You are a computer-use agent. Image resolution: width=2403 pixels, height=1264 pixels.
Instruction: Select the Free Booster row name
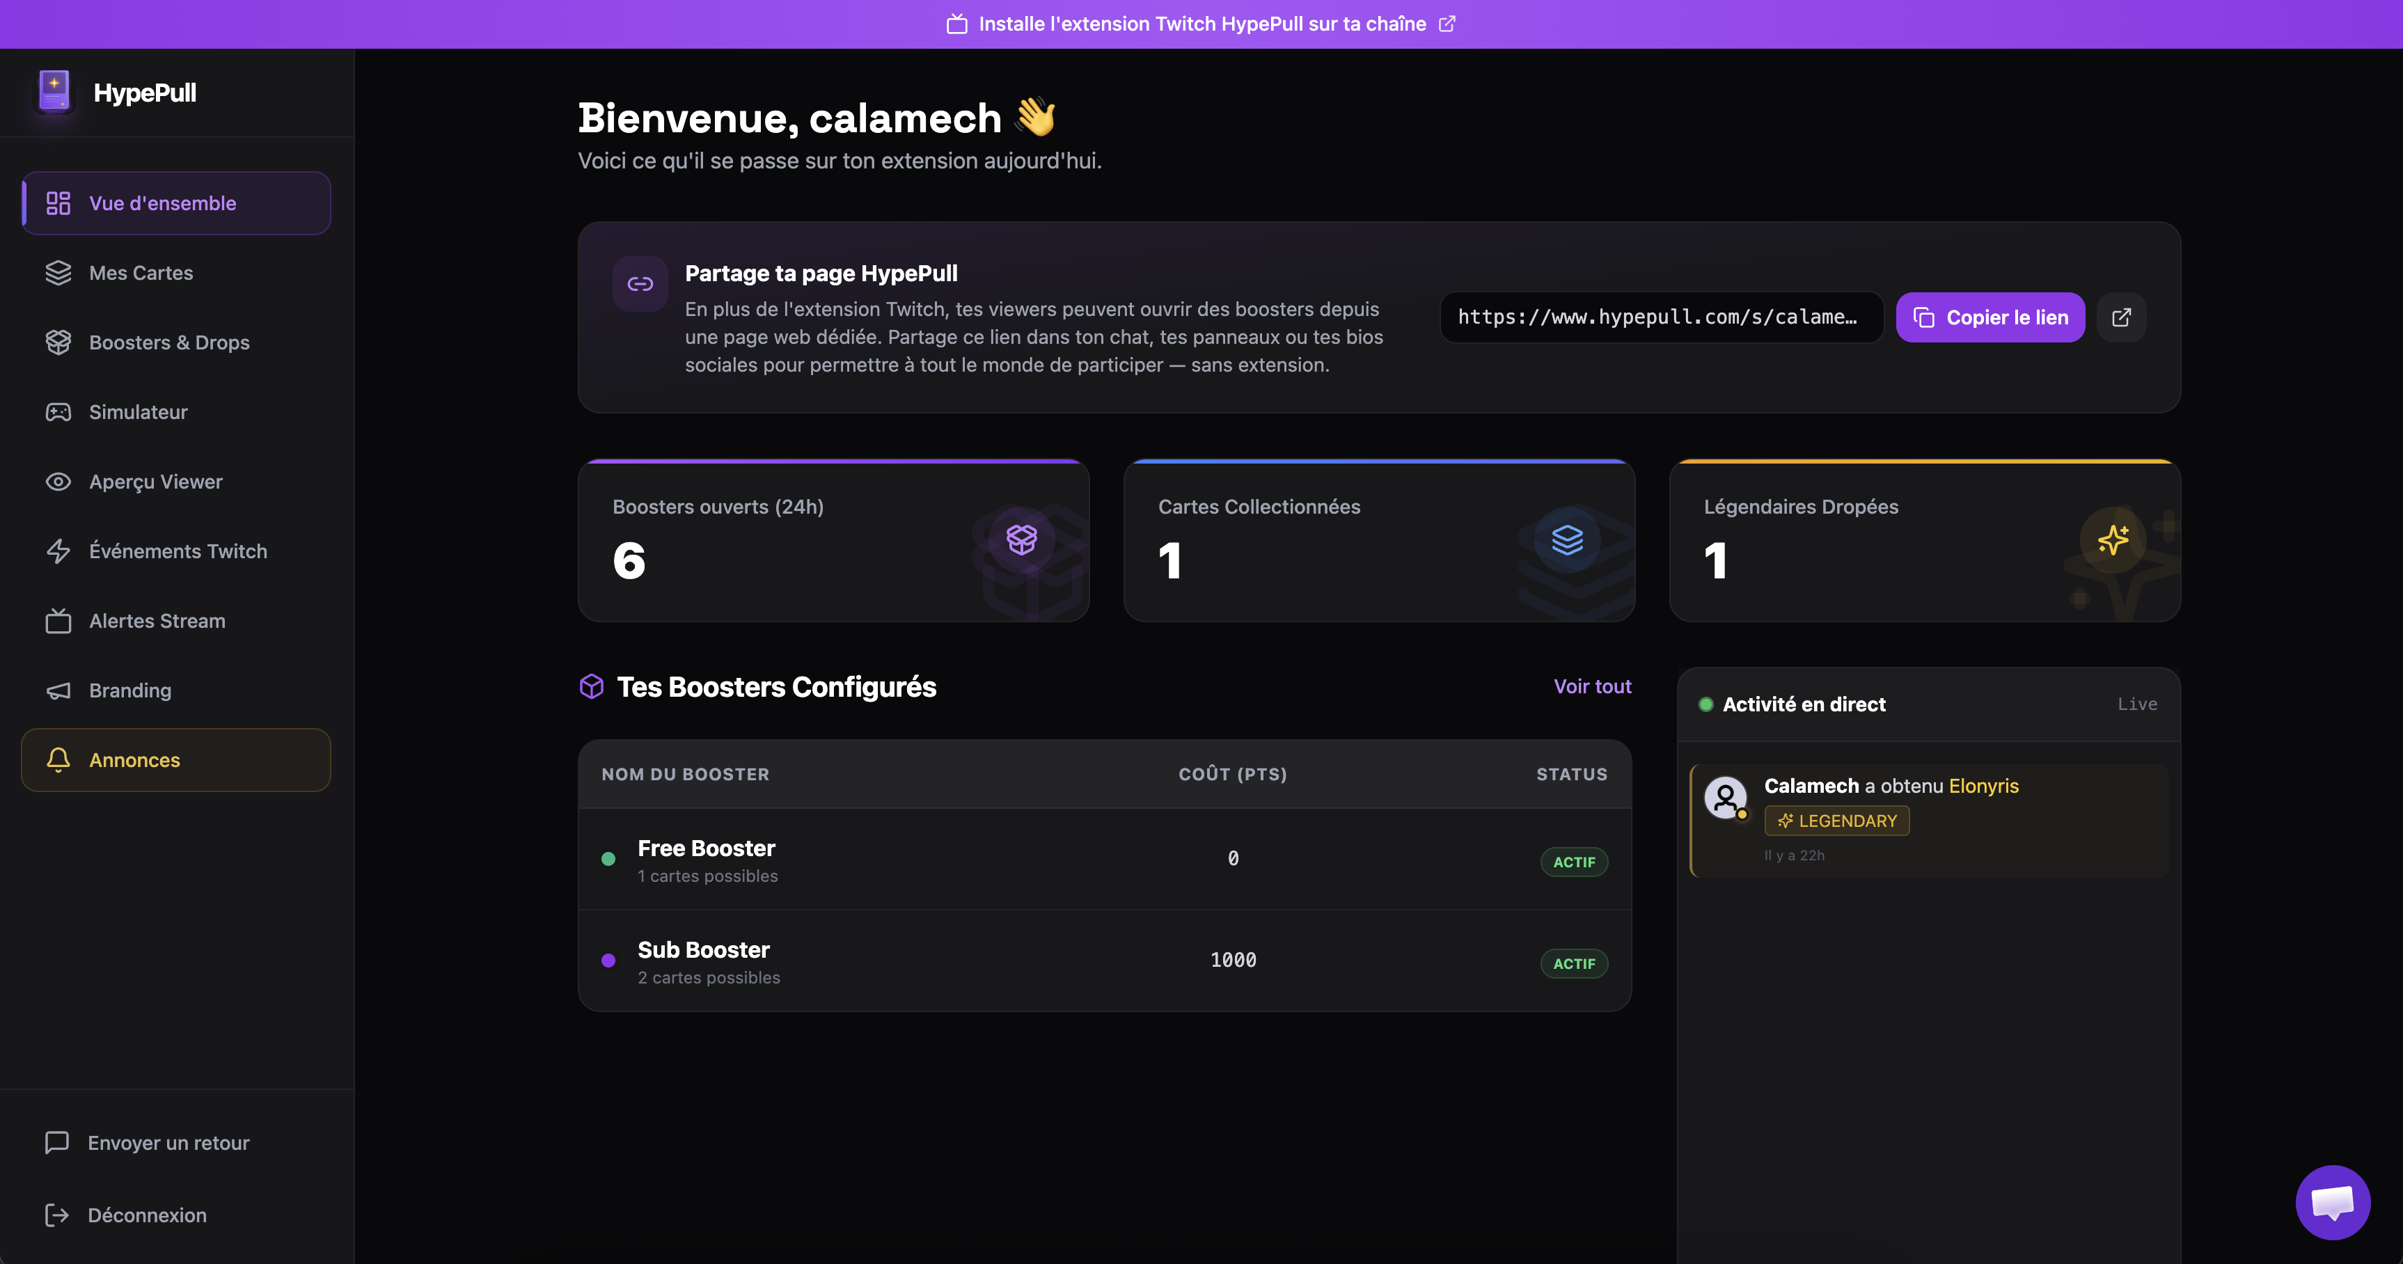tap(706, 848)
